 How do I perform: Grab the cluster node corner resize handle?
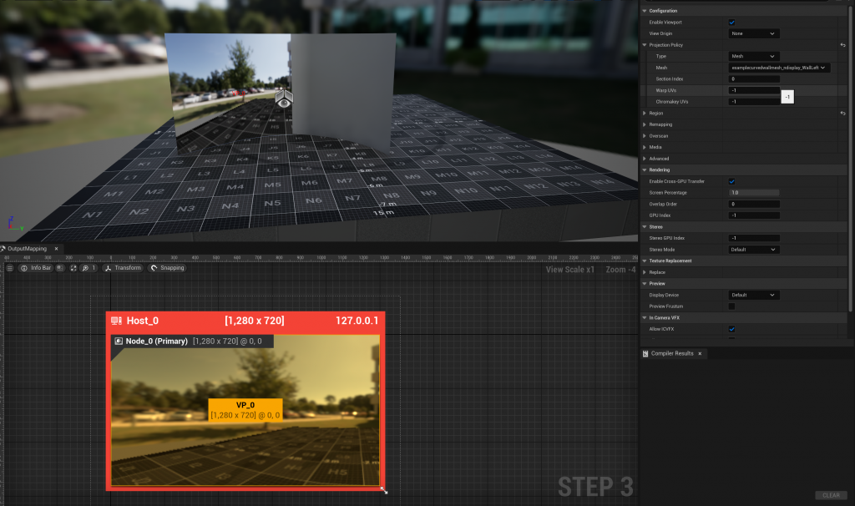point(384,491)
